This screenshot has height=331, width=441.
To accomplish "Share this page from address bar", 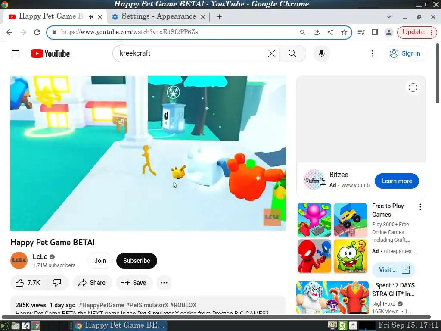I will (x=330, y=32).
